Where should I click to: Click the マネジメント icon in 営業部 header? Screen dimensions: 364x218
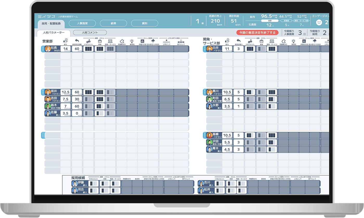pos(88,41)
